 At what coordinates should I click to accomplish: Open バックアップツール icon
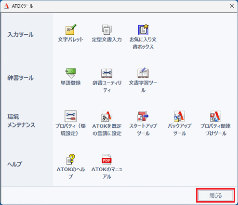coord(179,116)
